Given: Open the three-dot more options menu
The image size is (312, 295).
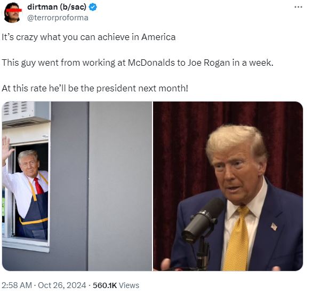Looking at the screenshot, I should (298, 7).
